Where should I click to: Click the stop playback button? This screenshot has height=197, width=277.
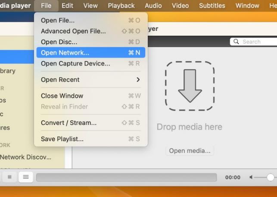9,177
